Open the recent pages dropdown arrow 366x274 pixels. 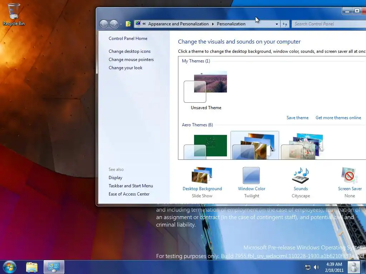tap(121, 24)
